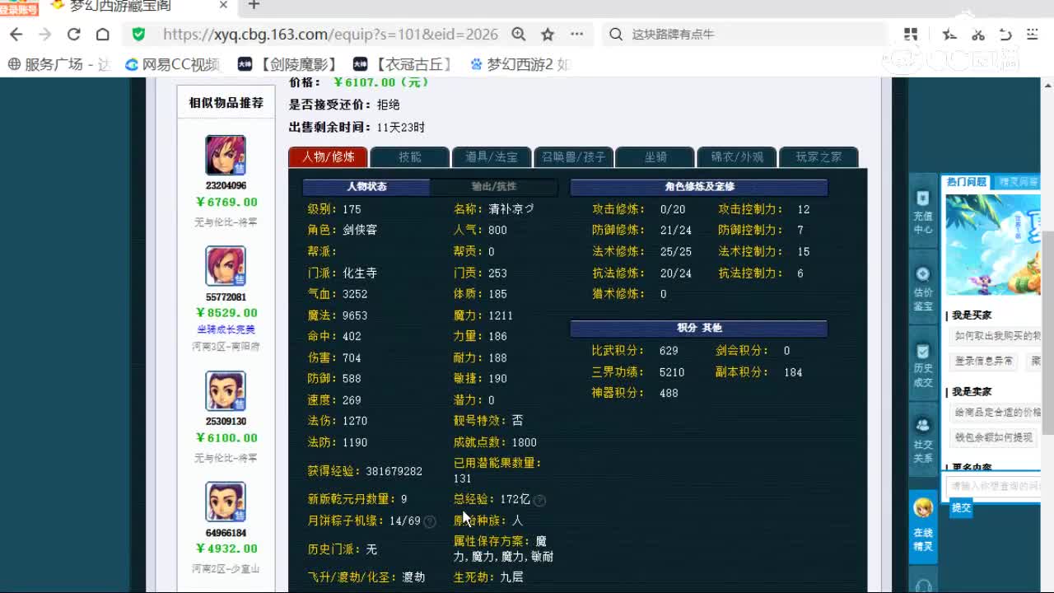Open the three-dot address bar menu
1054x593 pixels.
pyautogui.click(x=576, y=35)
